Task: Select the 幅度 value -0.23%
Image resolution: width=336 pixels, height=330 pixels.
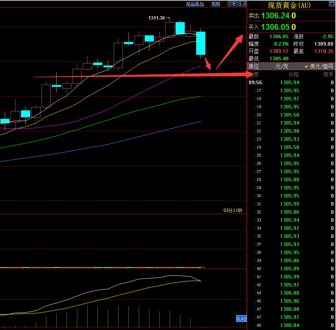Action: click(x=280, y=44)
